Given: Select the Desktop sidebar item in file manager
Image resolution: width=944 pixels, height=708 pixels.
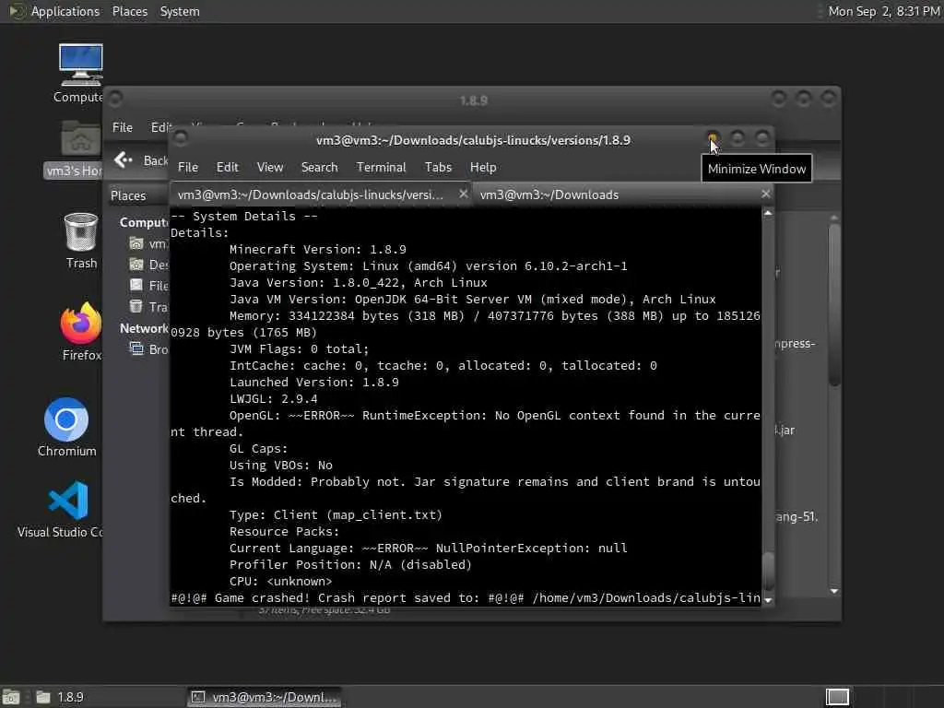Looking at the screenshot, I should pyautogui.click(x=149, y=265).
